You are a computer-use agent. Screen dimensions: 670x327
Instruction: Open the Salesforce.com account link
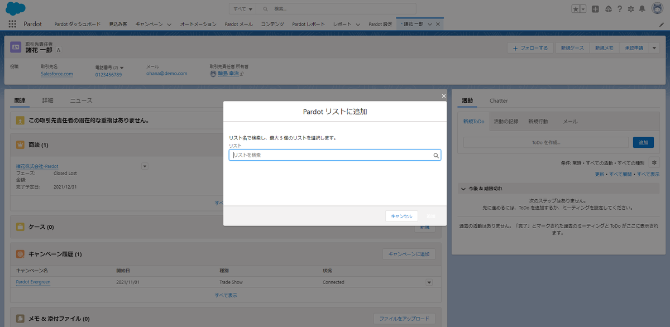[x=57, y=74]
